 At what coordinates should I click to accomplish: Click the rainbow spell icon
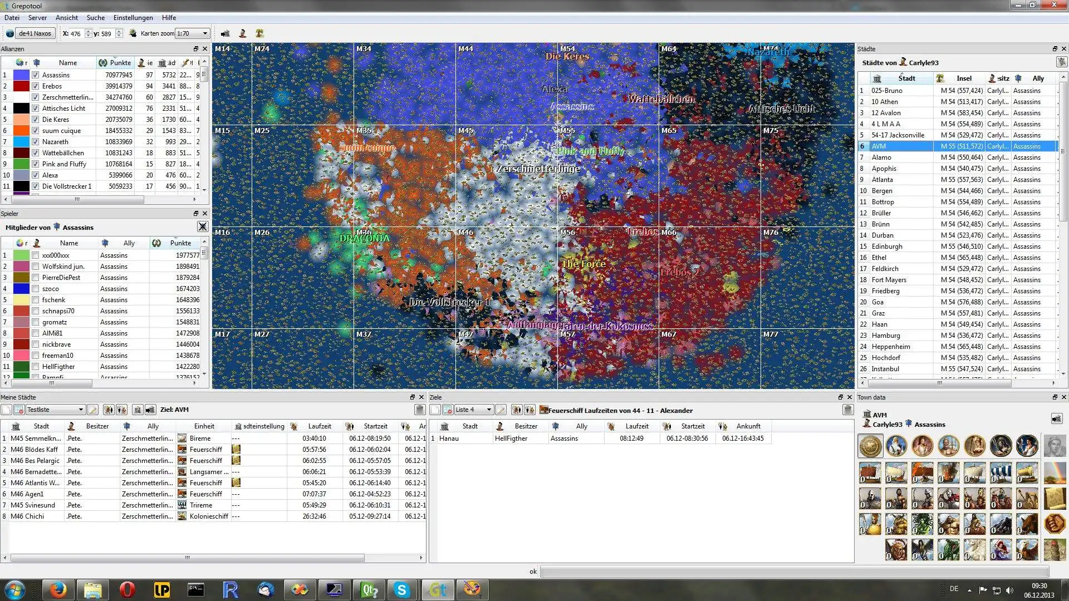[1055, 472]
